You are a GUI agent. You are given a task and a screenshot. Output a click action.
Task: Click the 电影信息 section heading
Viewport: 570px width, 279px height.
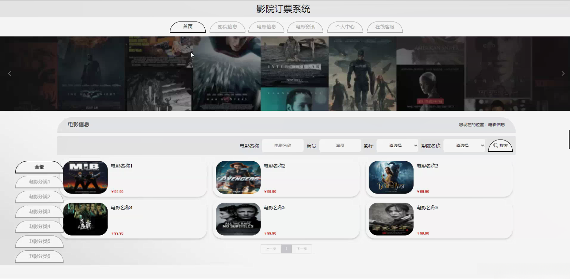coord(78,124)
